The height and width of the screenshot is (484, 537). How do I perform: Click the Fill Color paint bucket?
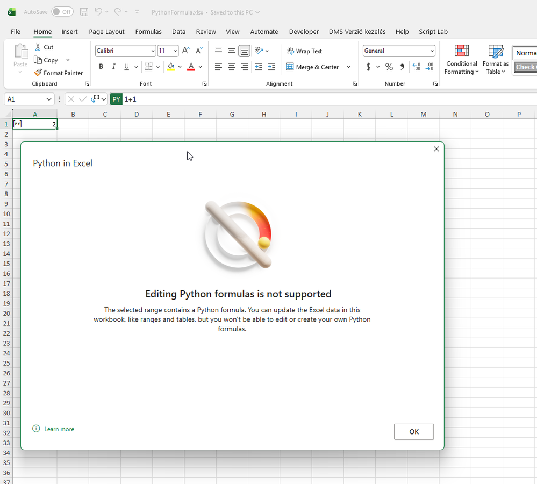coord(170,67)
